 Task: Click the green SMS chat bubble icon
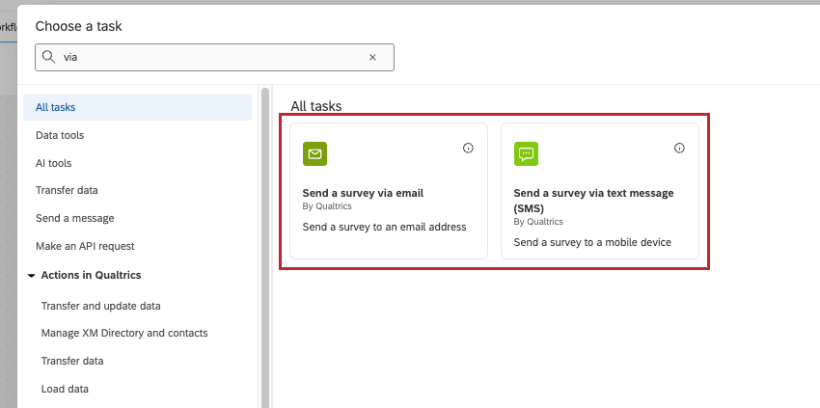click(x=526, y=153)
